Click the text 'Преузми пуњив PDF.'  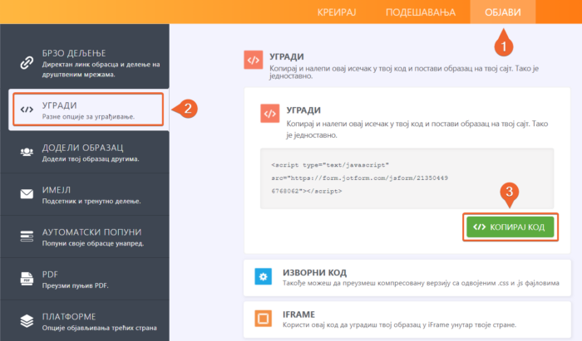75,285
